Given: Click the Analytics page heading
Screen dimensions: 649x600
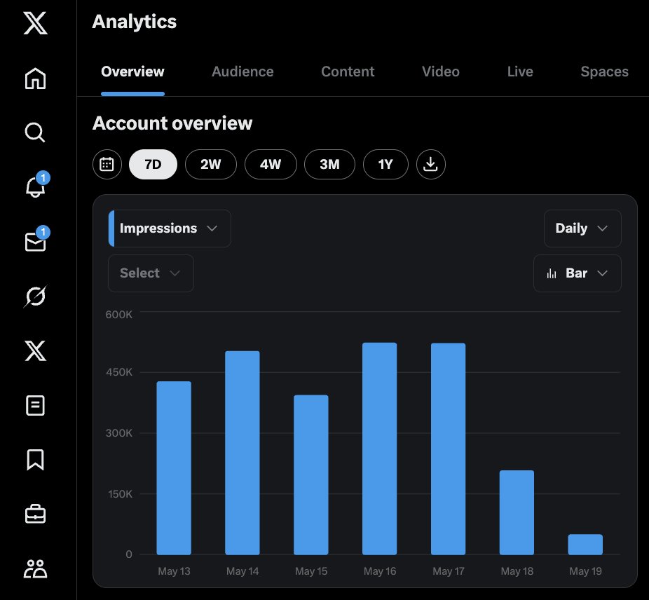Looking at the screenshot, I should coord(135,22).
